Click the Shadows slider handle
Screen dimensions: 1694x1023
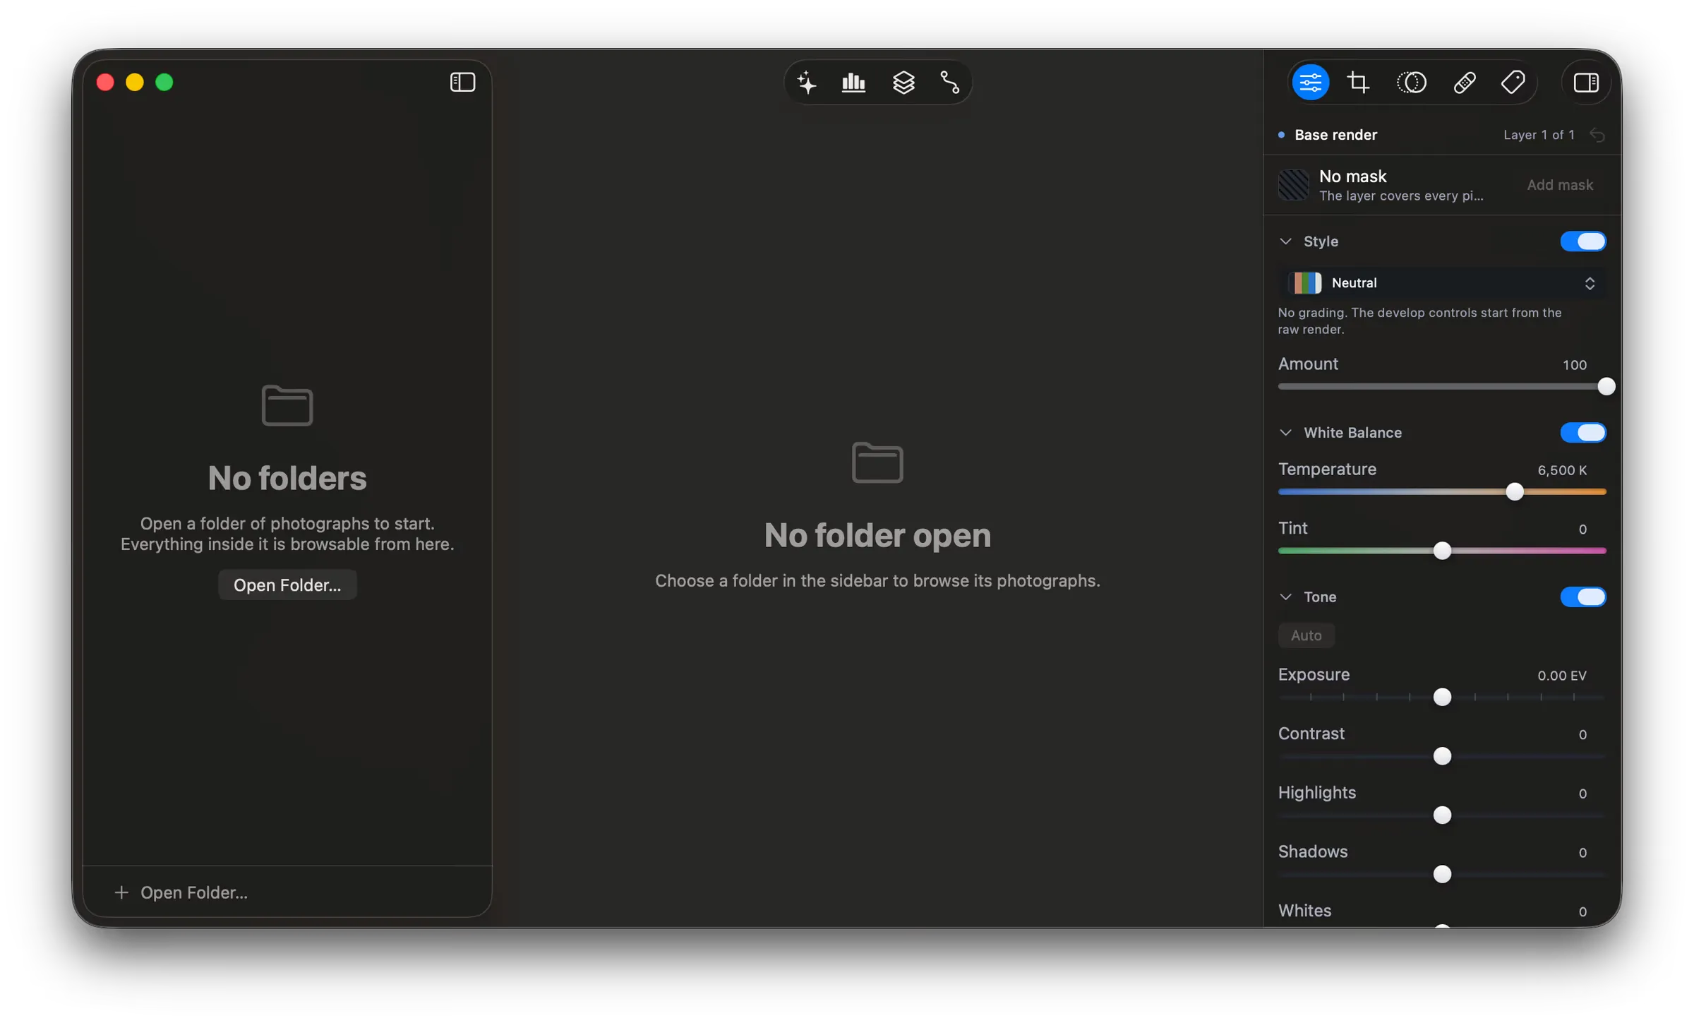coord(1442,874)
